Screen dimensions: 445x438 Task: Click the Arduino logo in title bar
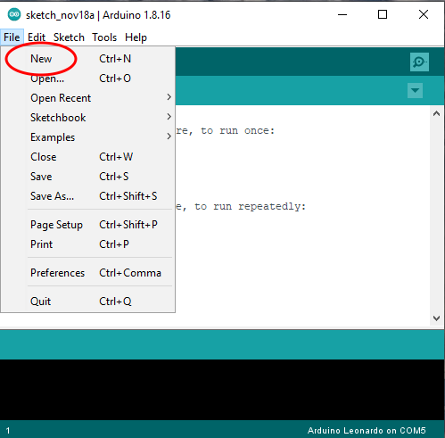coord(14,14)
